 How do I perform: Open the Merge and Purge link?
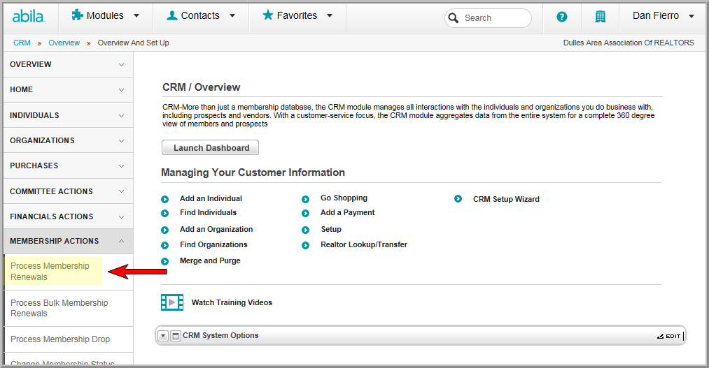210,260
